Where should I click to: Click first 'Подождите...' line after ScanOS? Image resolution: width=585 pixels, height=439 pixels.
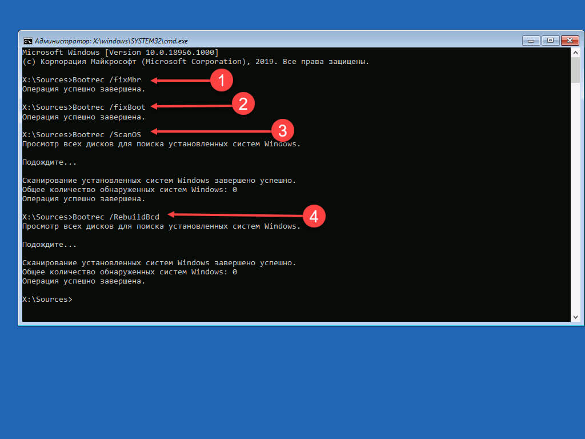49,162
